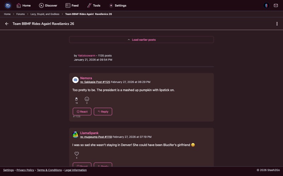Viewport: 283px width, 176px height.
Task: Open the three-dot thread options menu
Action: click(277, 24)
